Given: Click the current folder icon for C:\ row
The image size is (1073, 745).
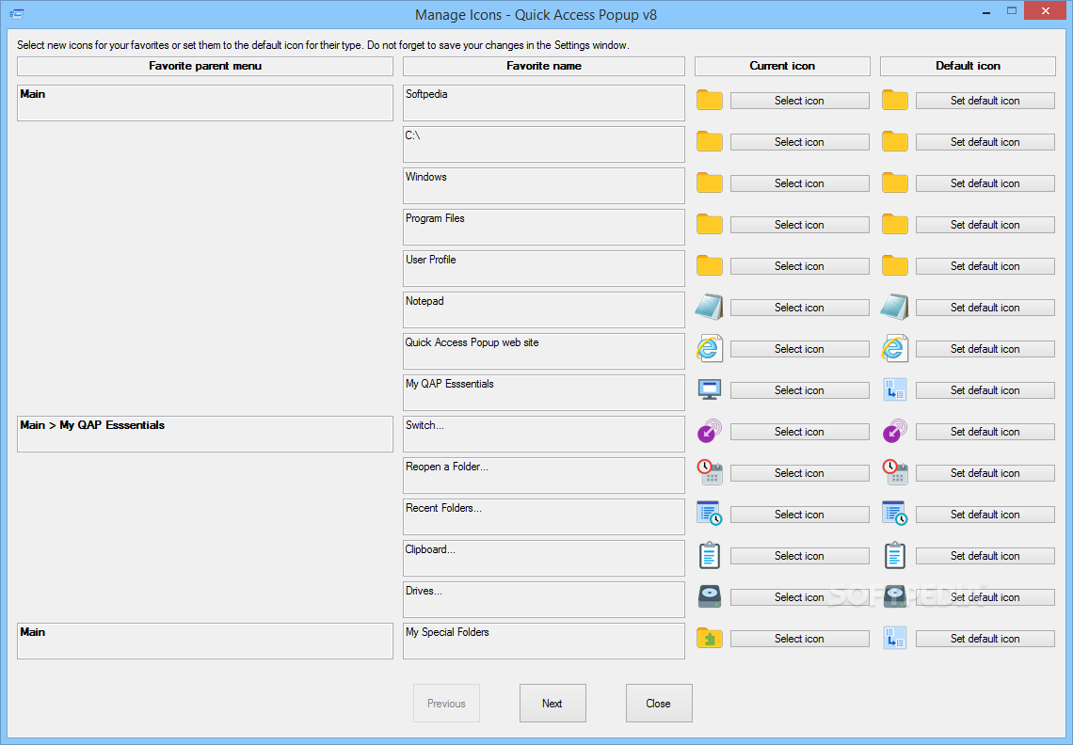Looking at the screenshot, I should [x=710, y=142].
